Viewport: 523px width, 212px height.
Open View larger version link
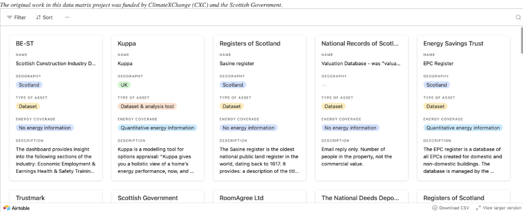(x=498, y=207)
